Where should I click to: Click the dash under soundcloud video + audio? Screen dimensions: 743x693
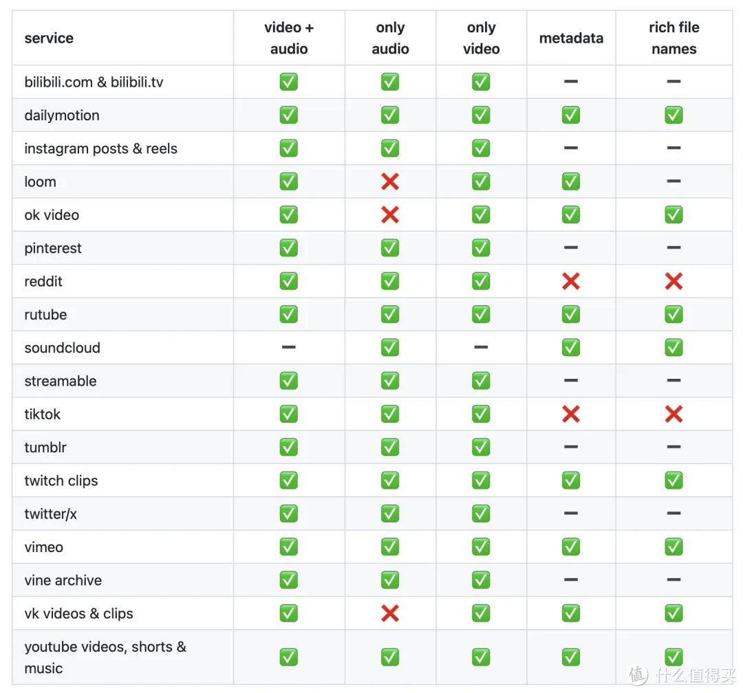[x=288, y=347]
